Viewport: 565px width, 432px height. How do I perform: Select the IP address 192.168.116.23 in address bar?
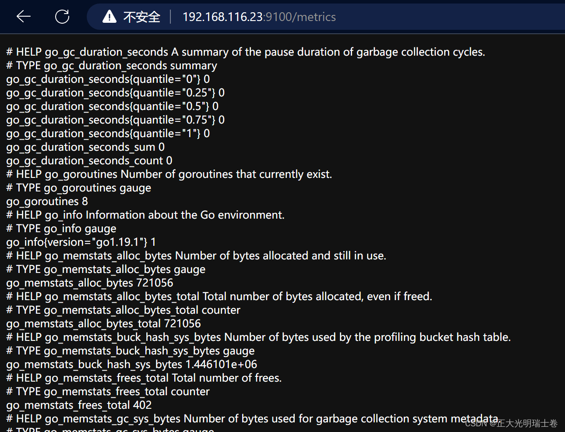pyautogui.click(x=223, y=17)
